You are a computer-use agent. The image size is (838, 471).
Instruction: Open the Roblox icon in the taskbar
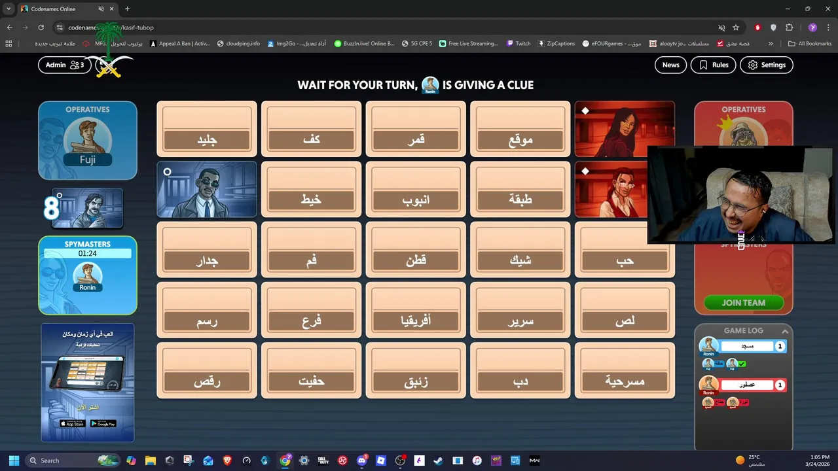[380, 461]
